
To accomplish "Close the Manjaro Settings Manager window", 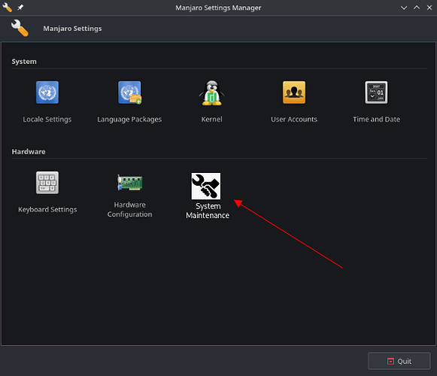I will pyautogui.click(x=429, y=8).
